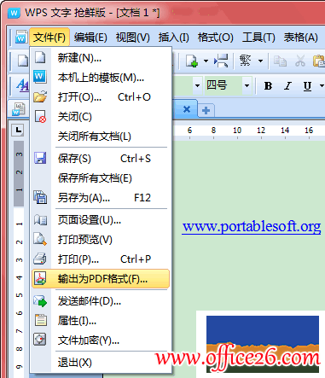Close the current document tab with X

187,109
